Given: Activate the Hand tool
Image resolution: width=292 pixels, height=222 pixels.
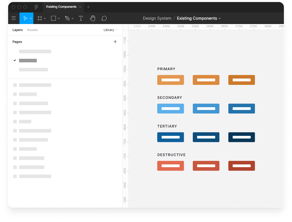Looking at the screenshot, I should (92, 18).
